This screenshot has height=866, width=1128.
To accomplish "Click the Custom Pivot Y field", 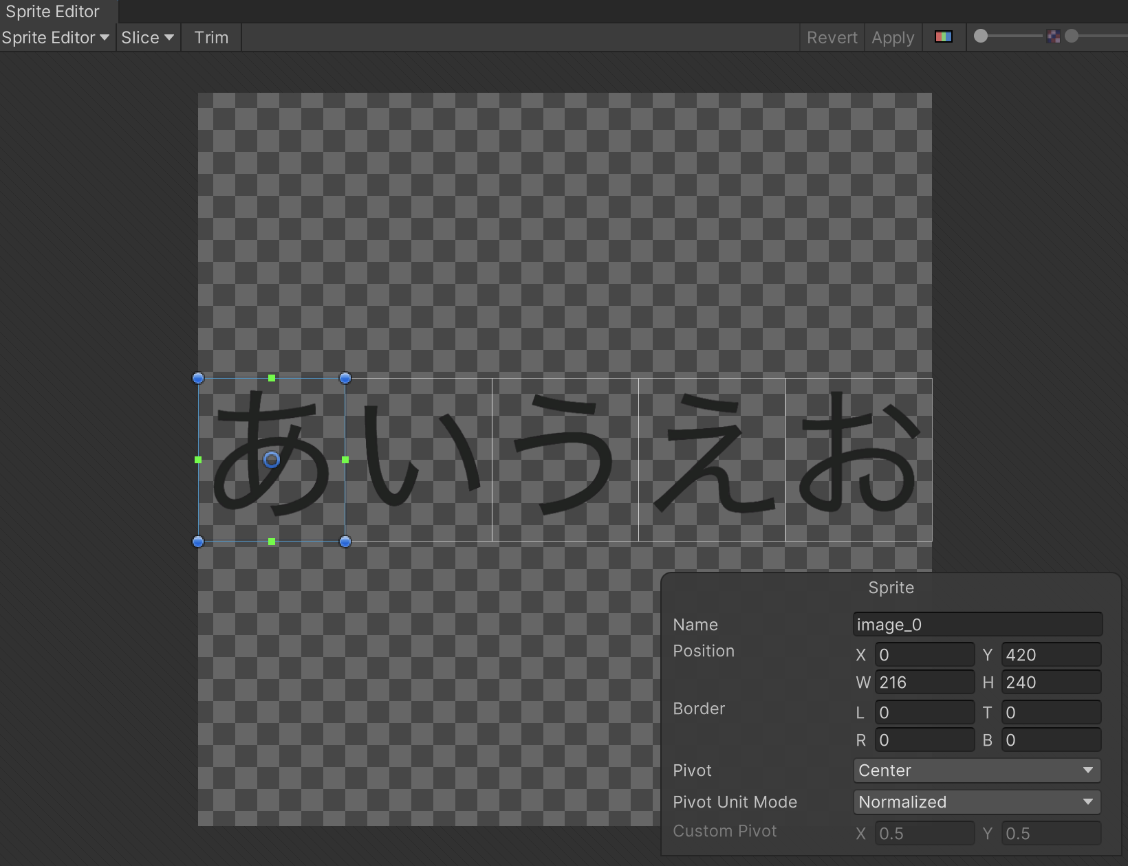I will [1051, 834].
